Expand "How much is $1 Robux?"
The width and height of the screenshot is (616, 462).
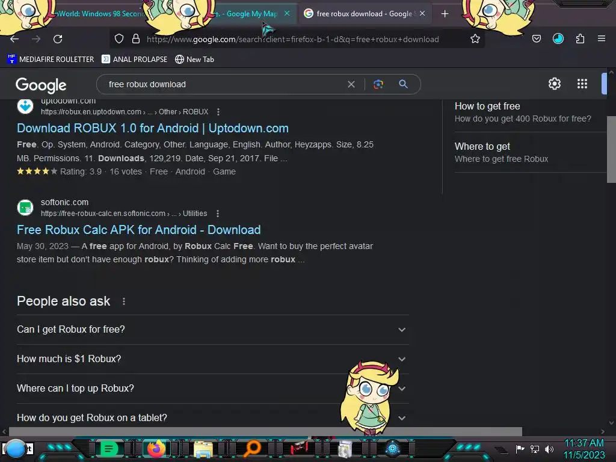[x=212, y=359]
